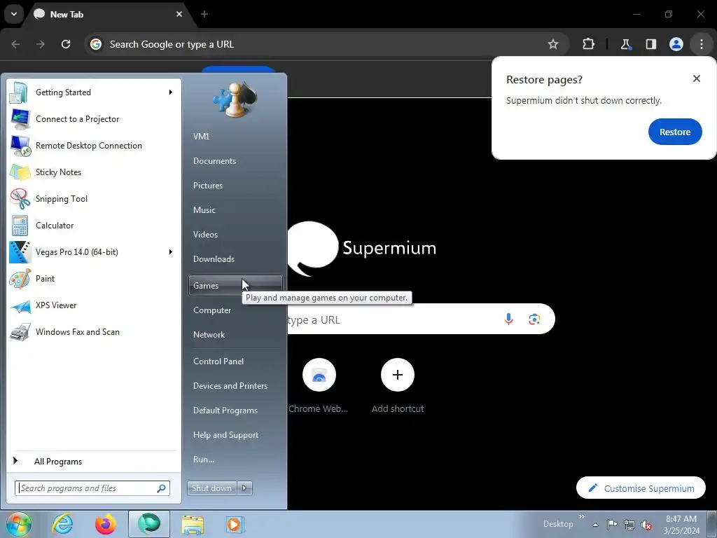Click the Windows Fax and Scan icon
717x538 pixels.
20,332
